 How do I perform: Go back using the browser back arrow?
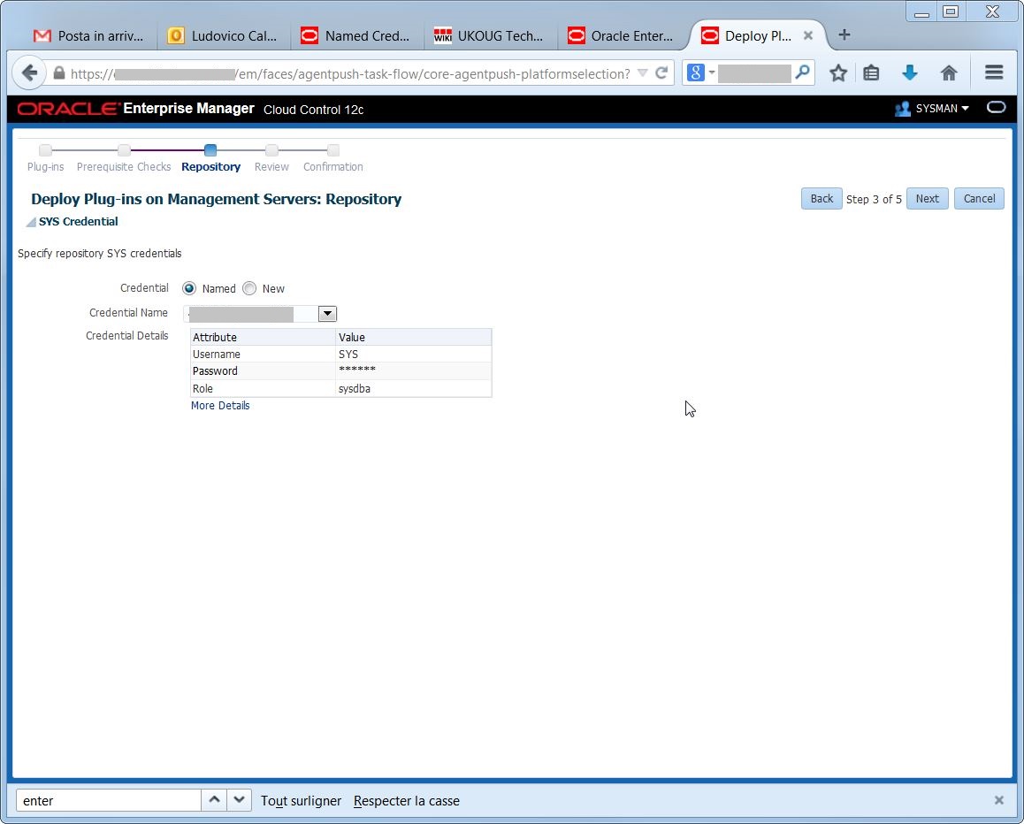(28, 73)
